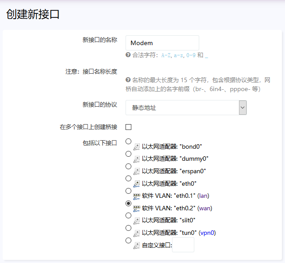Click the eth0.2 VLAN switch icon

click(x=137, y=209)
